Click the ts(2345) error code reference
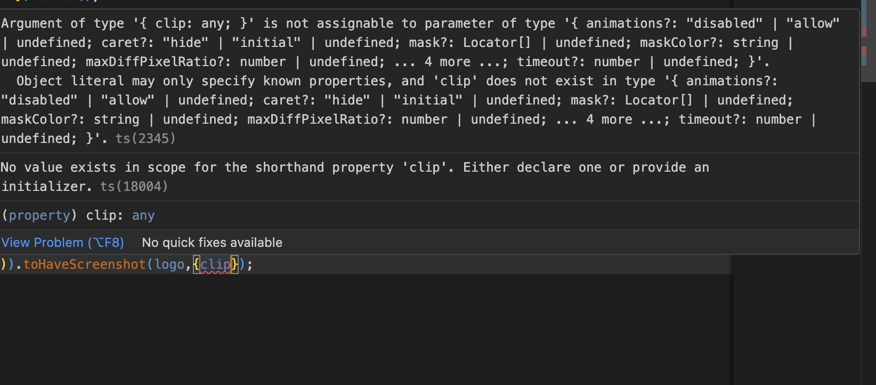This screenshot has height=385, width=876. [x=145, y=138]
